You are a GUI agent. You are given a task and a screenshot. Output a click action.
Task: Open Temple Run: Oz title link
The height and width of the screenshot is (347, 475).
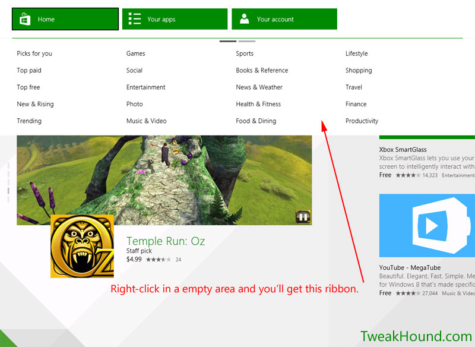(166, 241)
